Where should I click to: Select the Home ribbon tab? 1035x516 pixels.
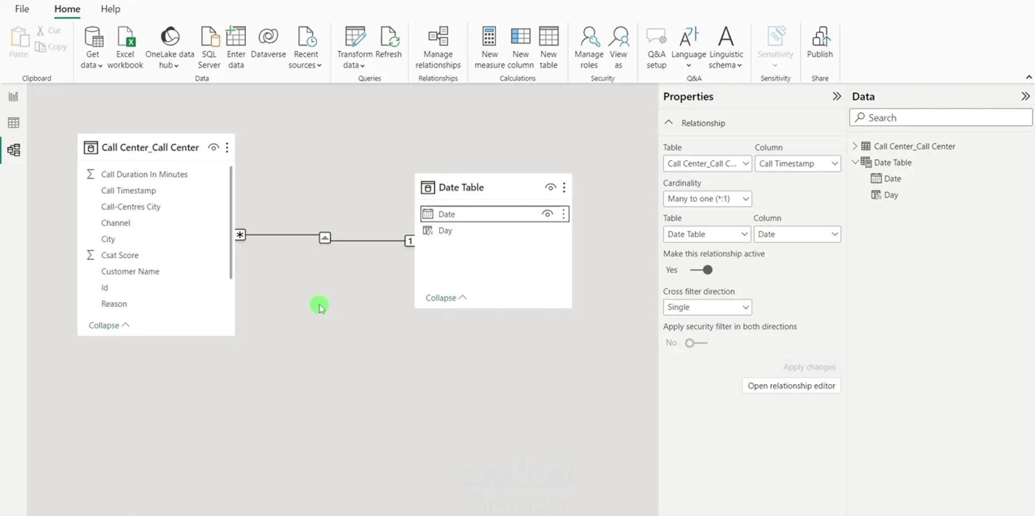67,9
